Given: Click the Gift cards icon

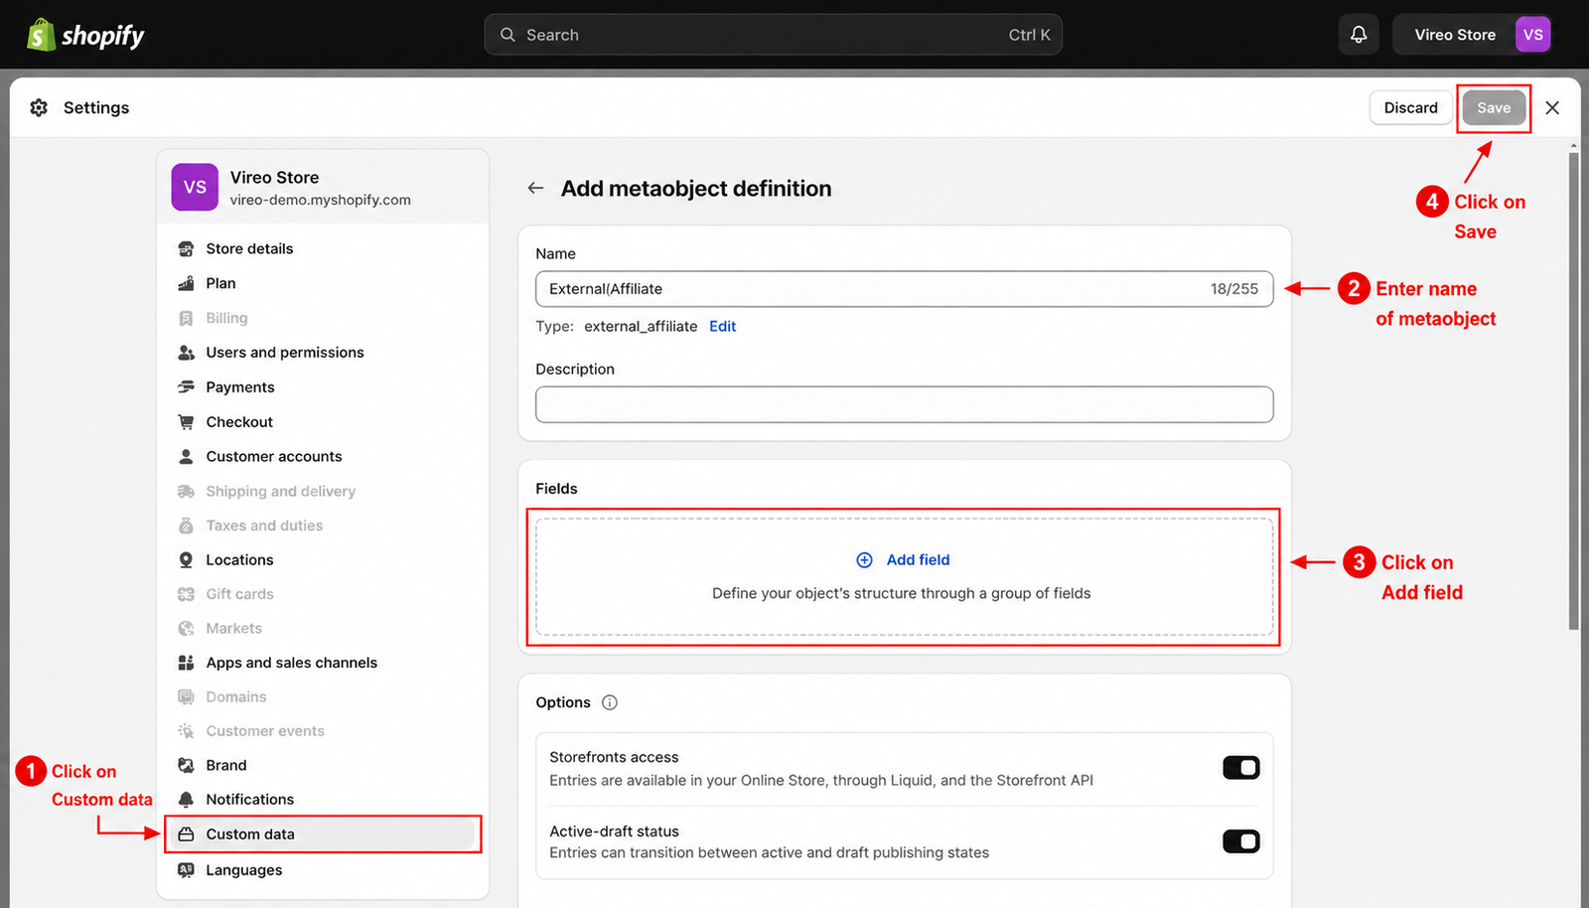Looking at the screenshot, I should pyautogui.click(x=186, y=594).
